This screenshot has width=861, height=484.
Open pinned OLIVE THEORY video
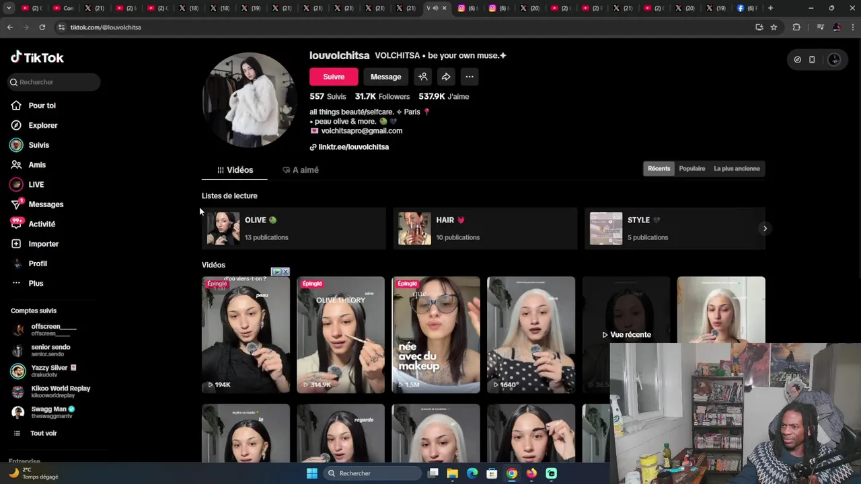[x=340, y=335]
